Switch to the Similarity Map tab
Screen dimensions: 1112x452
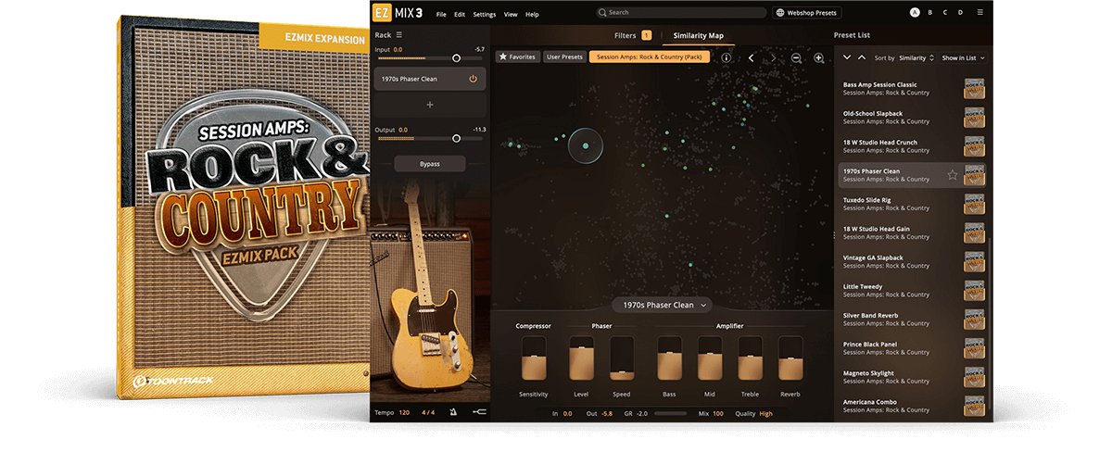(699, 35)
